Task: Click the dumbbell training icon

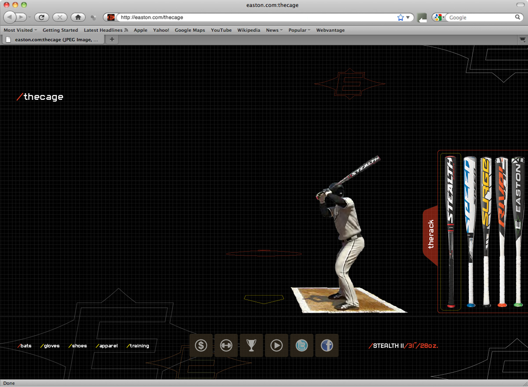Action: pos(226,345)
